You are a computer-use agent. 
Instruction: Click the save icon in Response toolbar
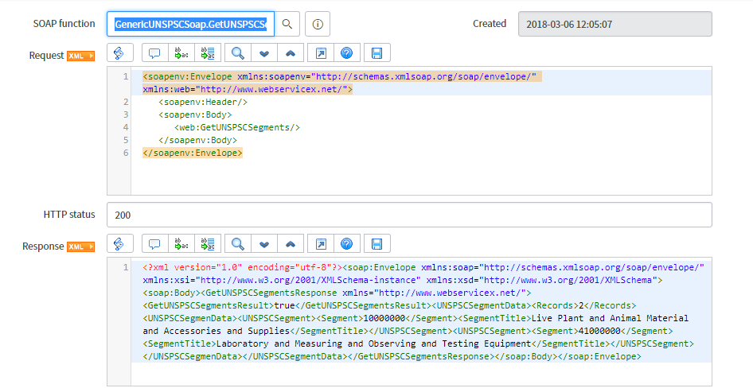tap(376, 244)
